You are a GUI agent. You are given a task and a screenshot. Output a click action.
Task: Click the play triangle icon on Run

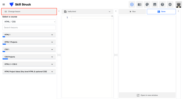click(x=131, y=12)
